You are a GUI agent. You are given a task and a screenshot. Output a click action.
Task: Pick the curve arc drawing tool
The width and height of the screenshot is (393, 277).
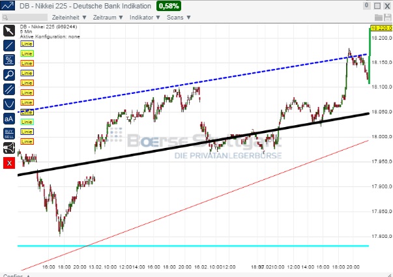pyautogui.click(x=9, y=104)
